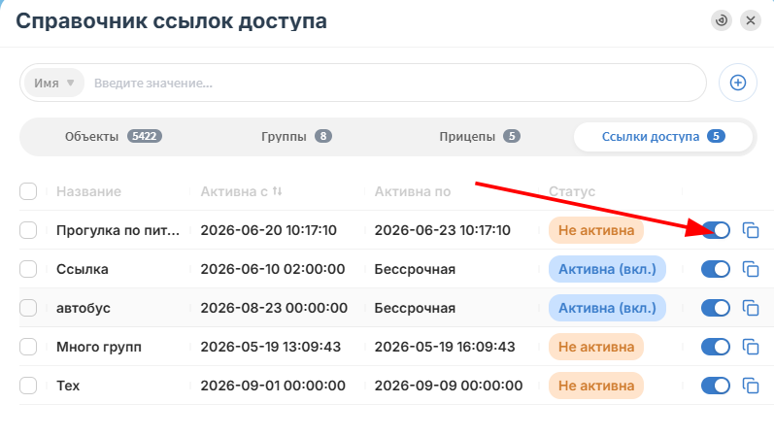774x437 pixels.
Task: Click the date 2026-08-23 00:00:00
Action: pos(274,308)
